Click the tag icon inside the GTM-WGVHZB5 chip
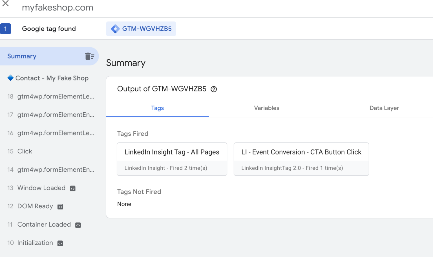The image size is (433, 257). click(x=115, y=28)
